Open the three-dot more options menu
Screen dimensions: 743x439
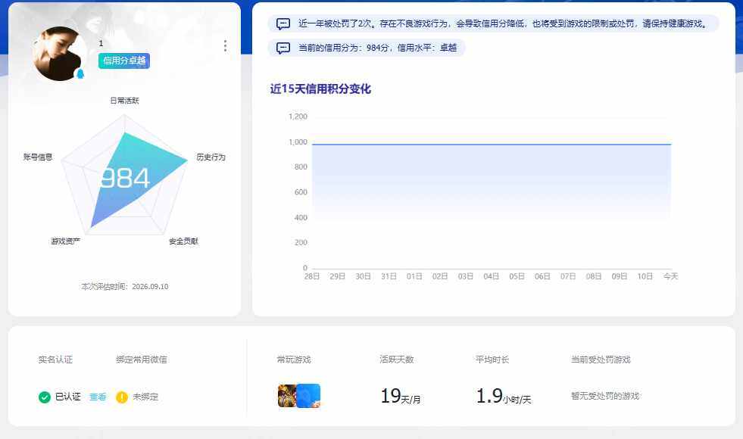point(225,46)
